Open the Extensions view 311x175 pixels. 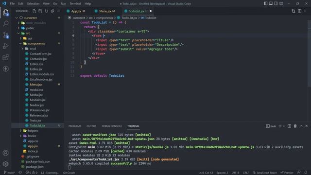tap(5, 57)
